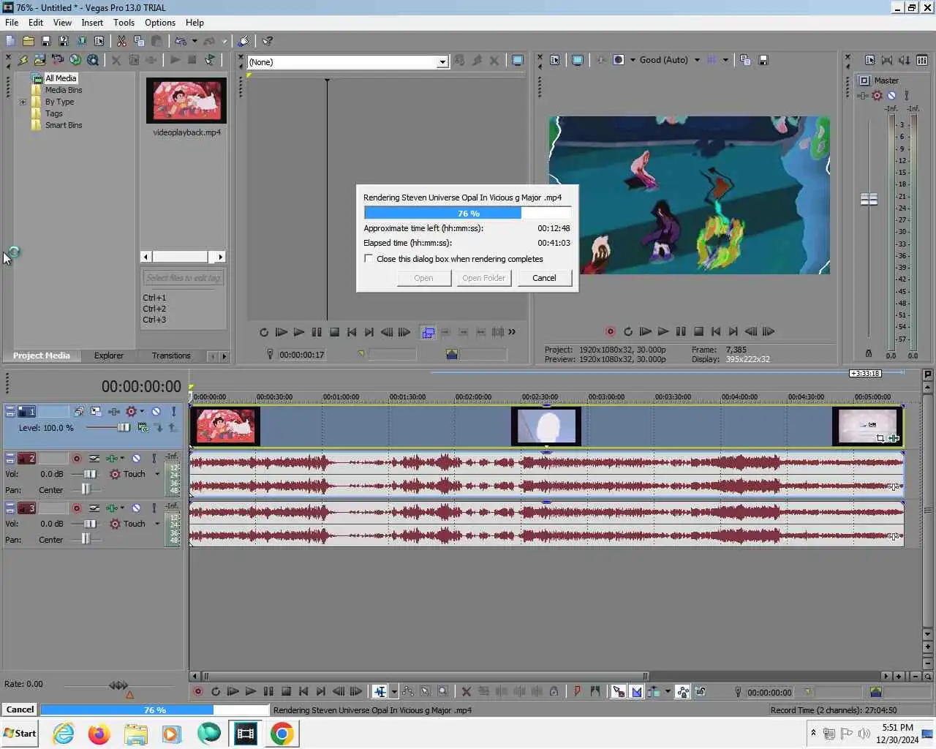936x749 pixels.
Task: Open overlays dropdown arrow in Video Preview
Action: [x=725, y=60]
